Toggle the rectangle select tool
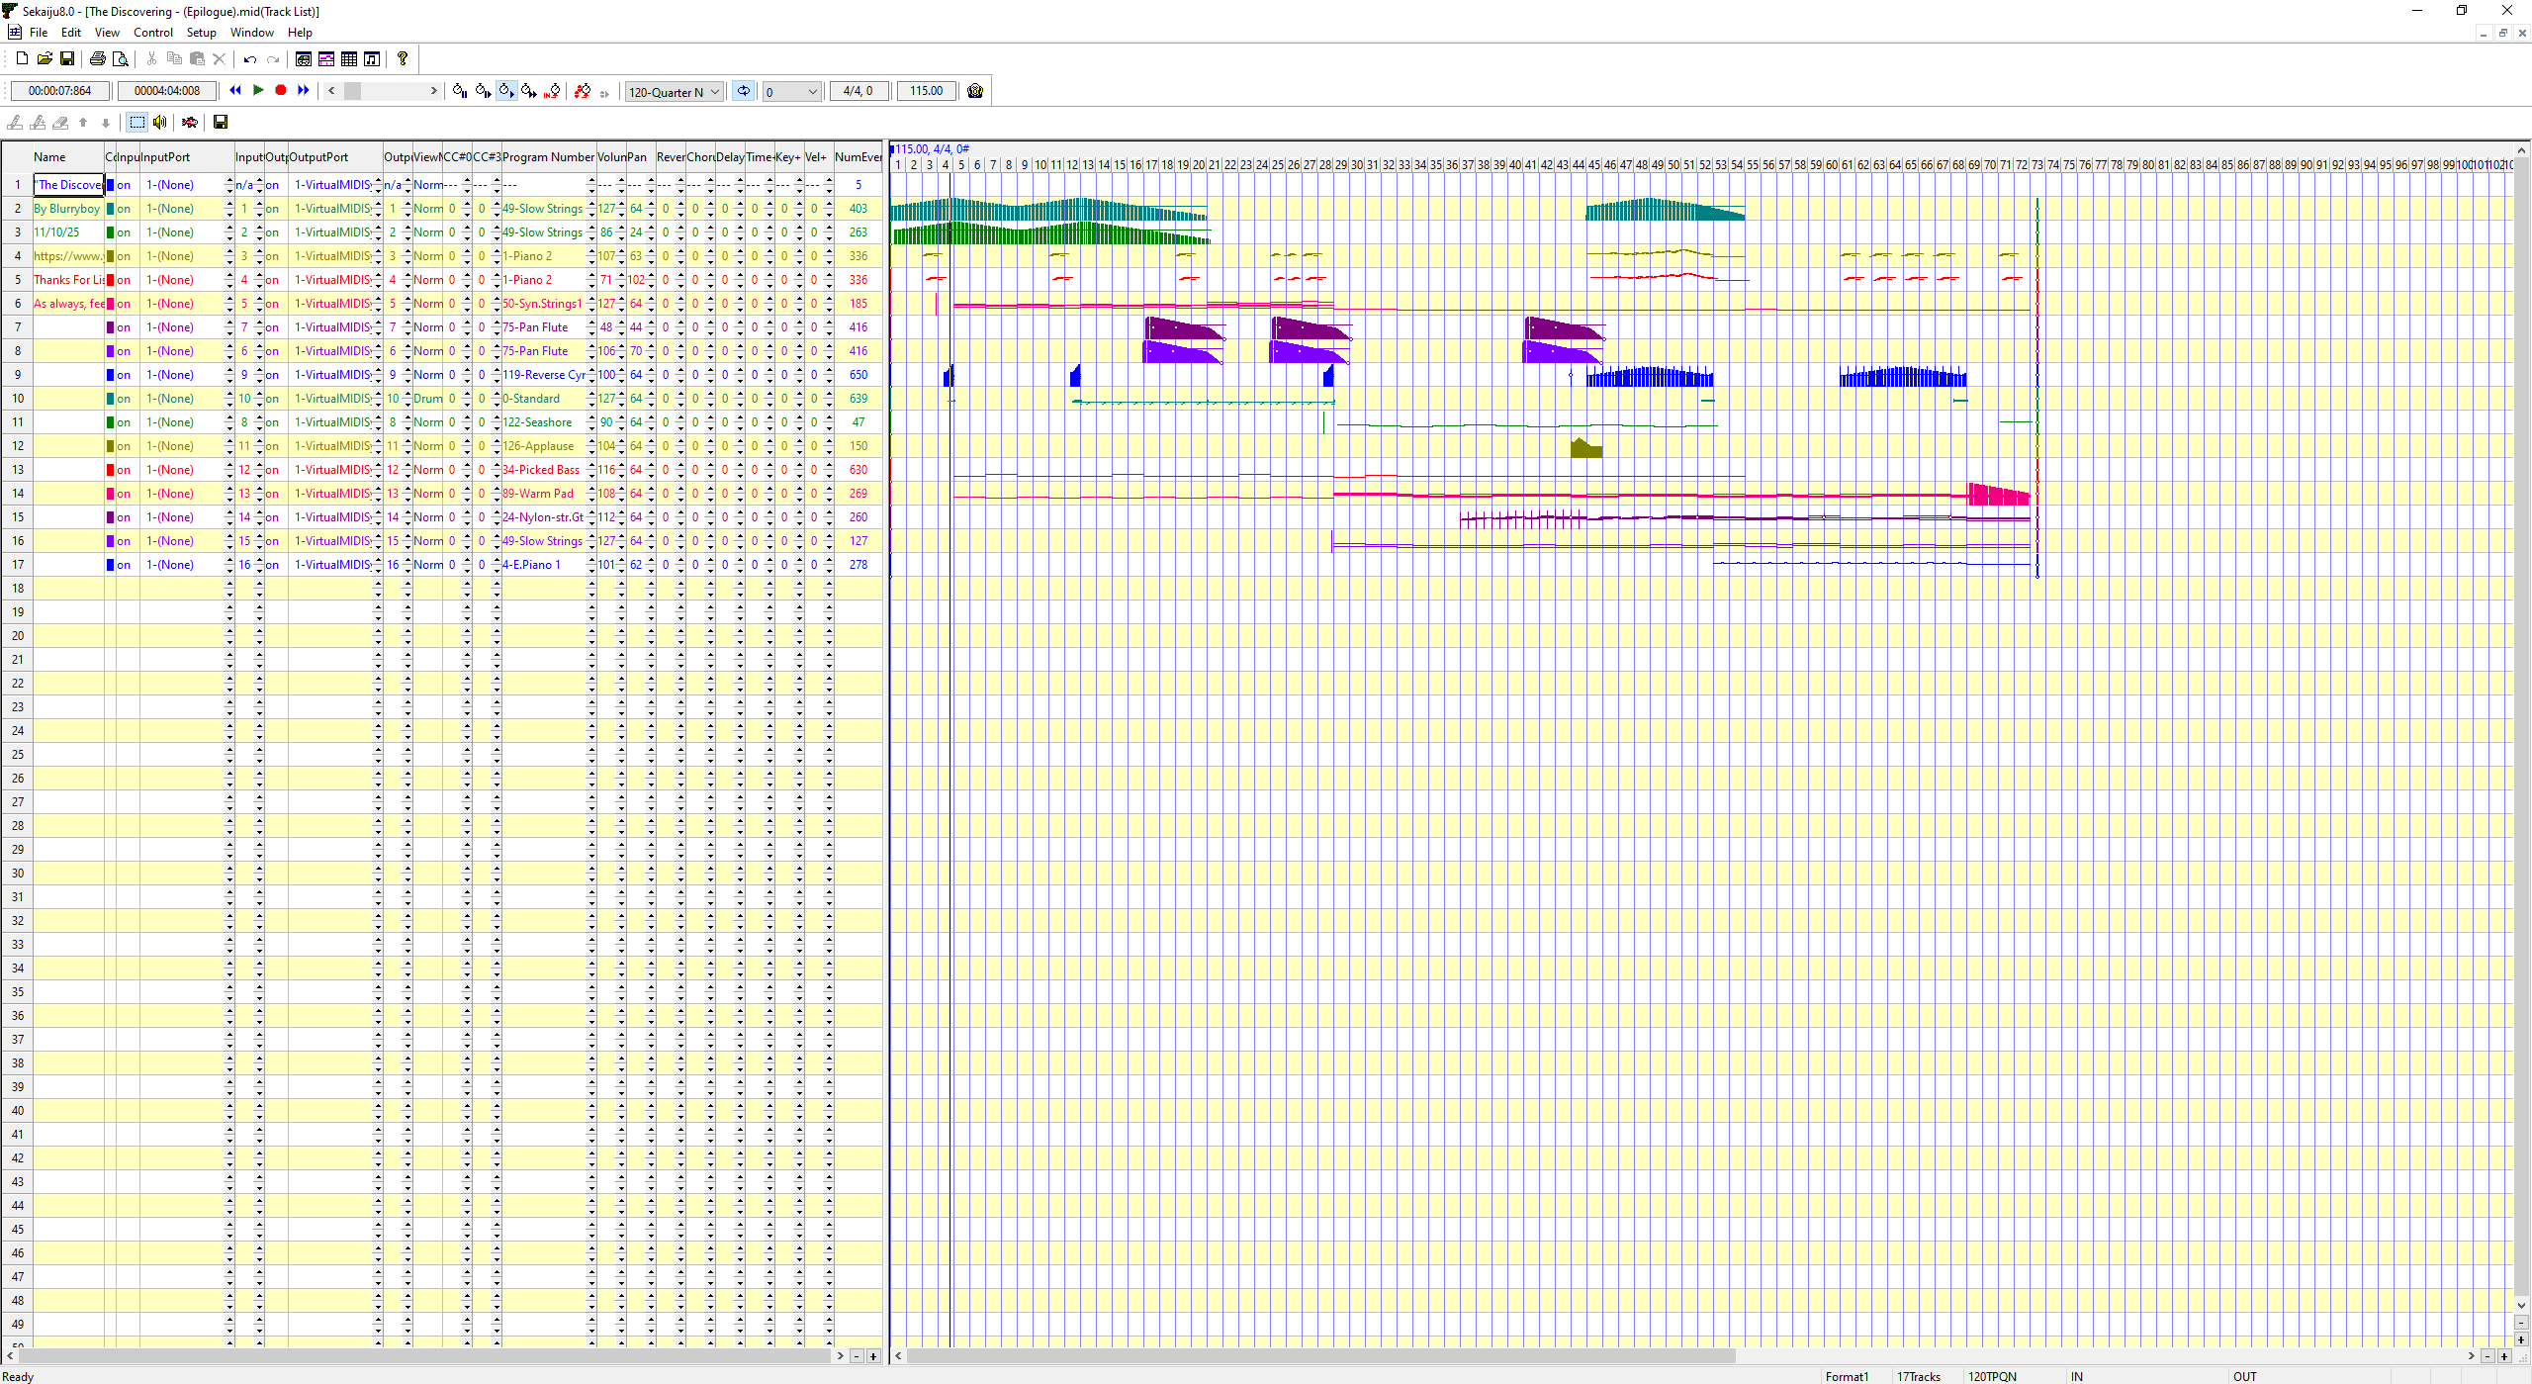 pos(136,122)
